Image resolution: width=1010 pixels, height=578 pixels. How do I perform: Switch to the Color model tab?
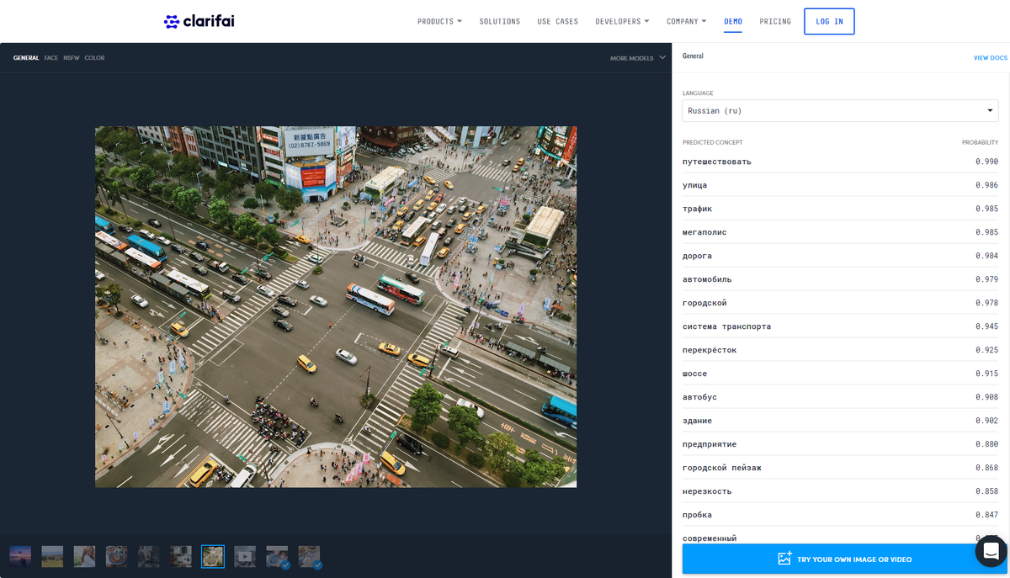tap(94, 58)
